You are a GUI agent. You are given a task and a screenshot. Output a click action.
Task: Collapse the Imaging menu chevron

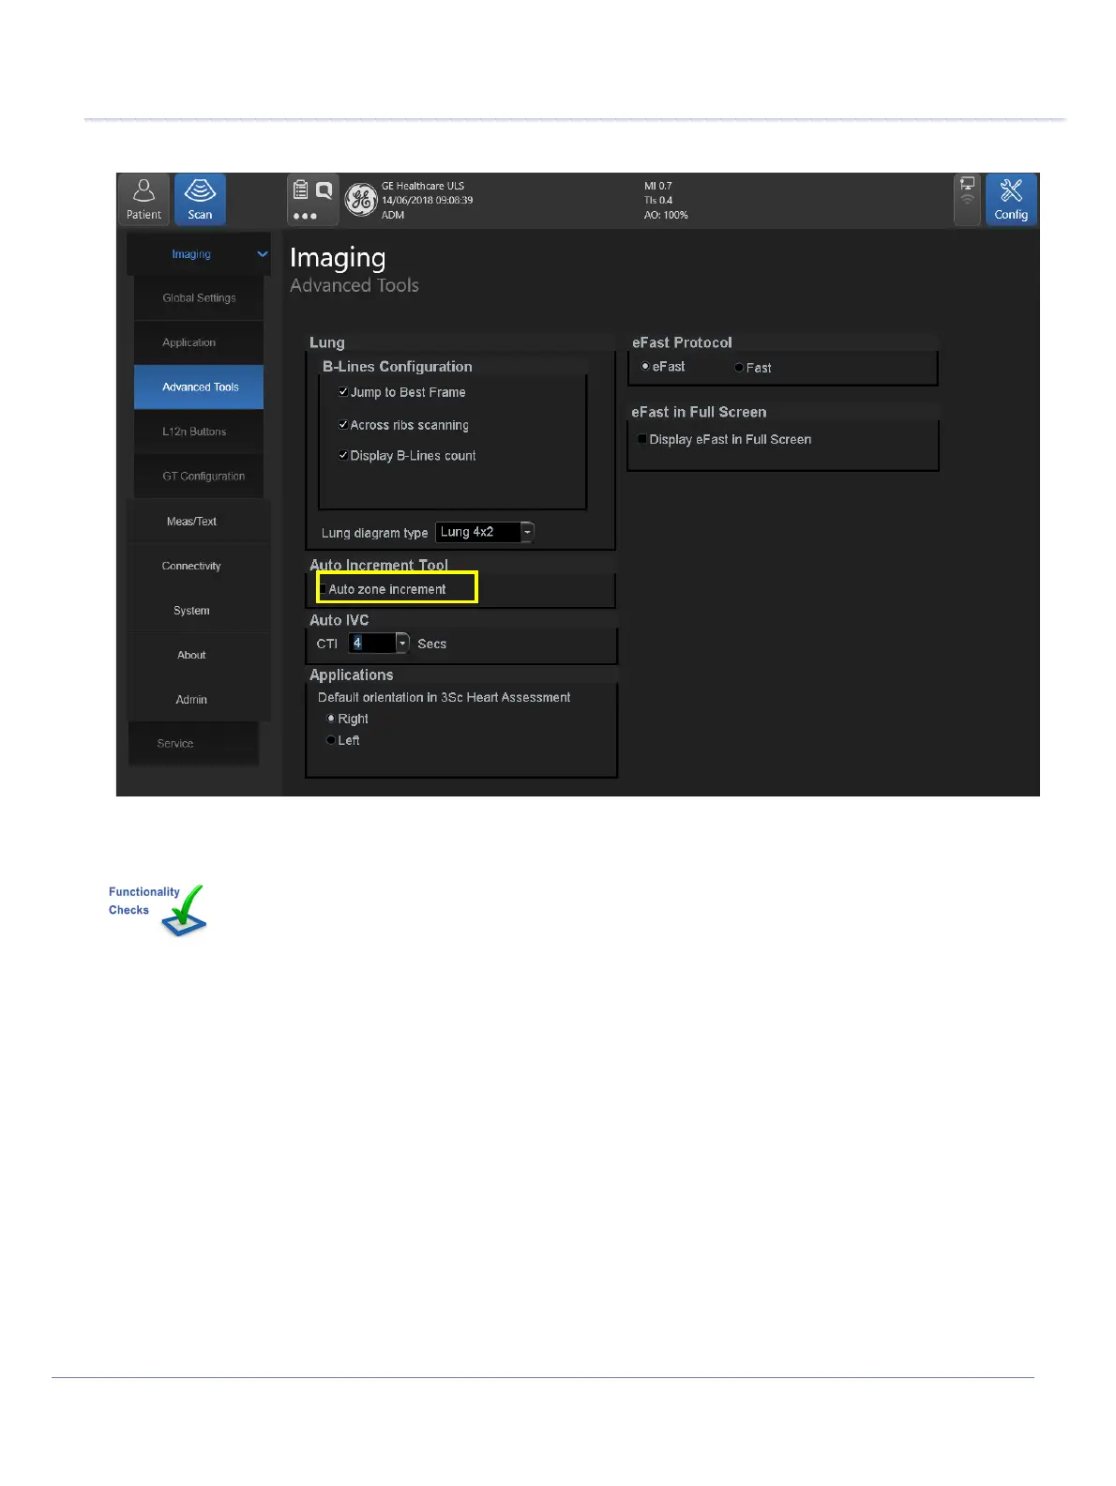(263, 254)
